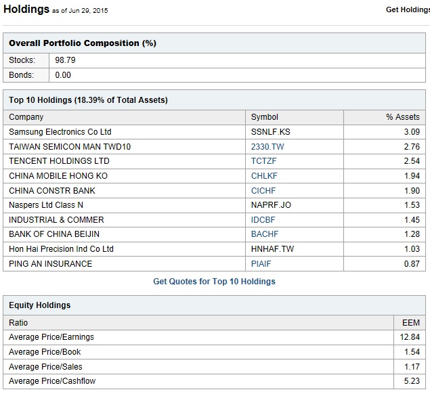Screen dimensions: 430x394
Task: Click the 2.76 percent assets value
Action: coord(412,147)
